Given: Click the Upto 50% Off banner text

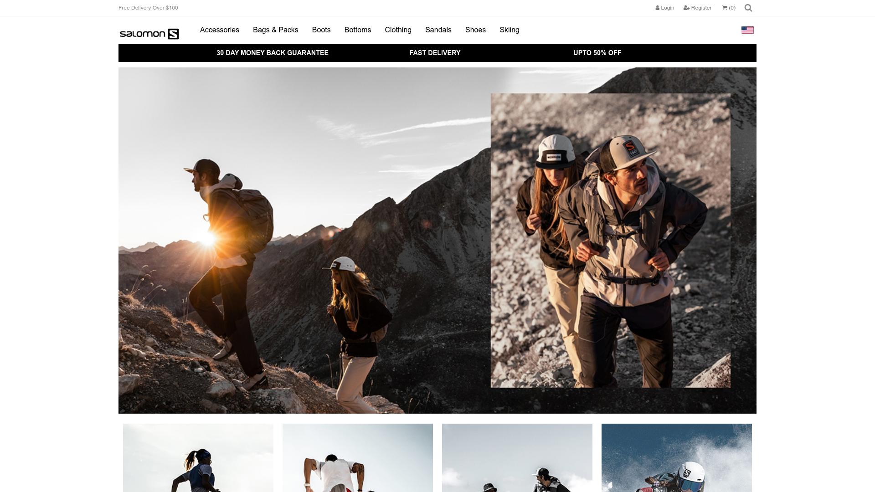Looking at the screenshot, I should coord(597,53).
